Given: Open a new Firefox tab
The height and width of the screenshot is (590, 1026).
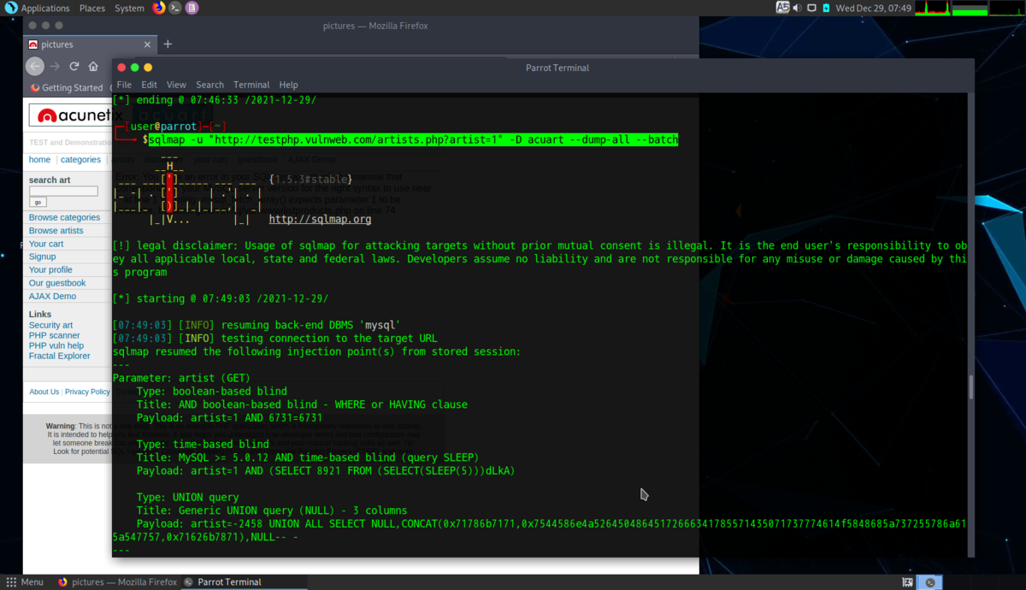Looking at the screenshot, I should [168, 44].
